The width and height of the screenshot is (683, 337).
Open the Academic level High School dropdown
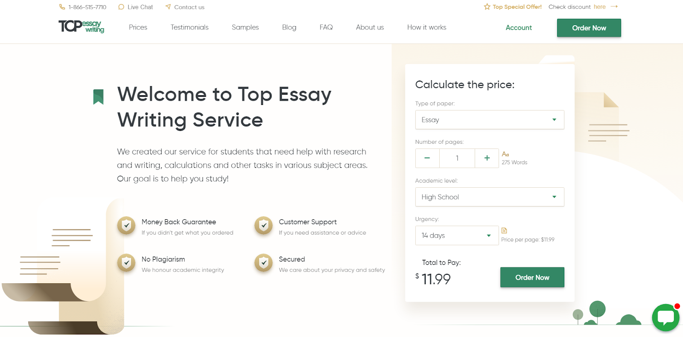click(489, 197)
